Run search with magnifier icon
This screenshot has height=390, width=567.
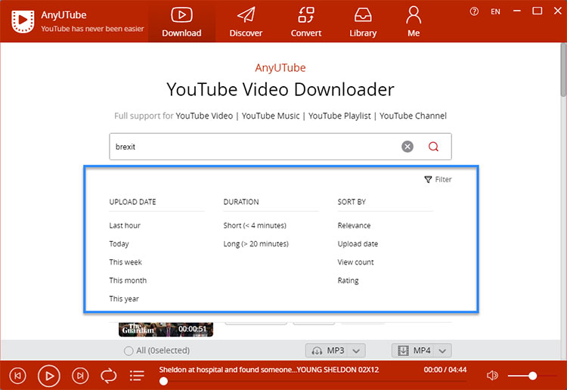tap(434, 147)
